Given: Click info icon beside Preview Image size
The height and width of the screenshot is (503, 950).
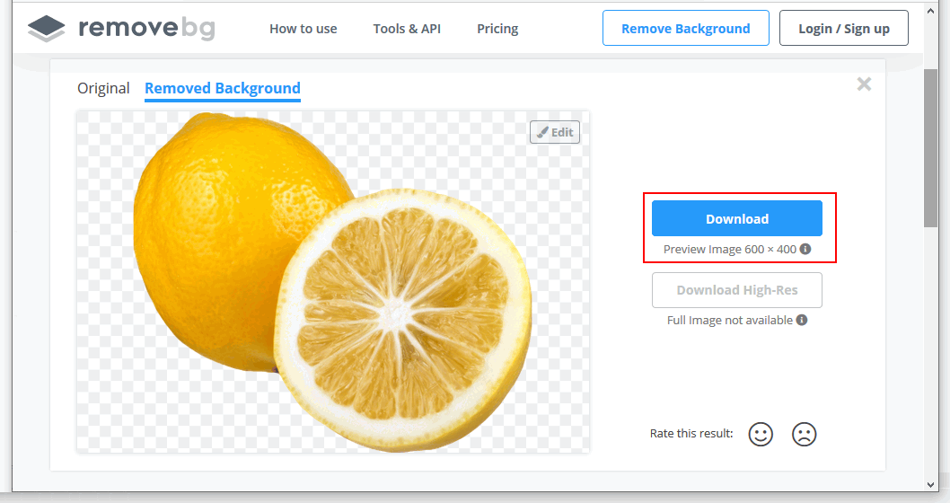Looking at the screenshot, I should [805, 249].
